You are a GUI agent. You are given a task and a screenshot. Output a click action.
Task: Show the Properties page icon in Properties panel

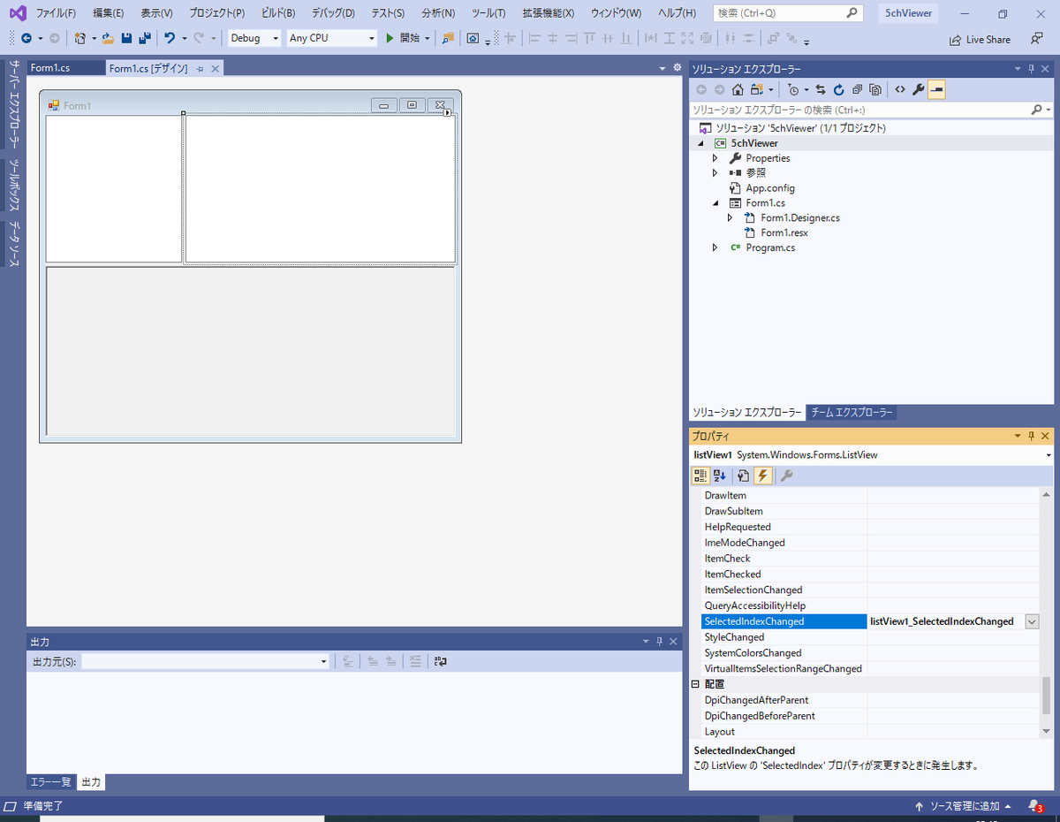[x=744, y=476]
